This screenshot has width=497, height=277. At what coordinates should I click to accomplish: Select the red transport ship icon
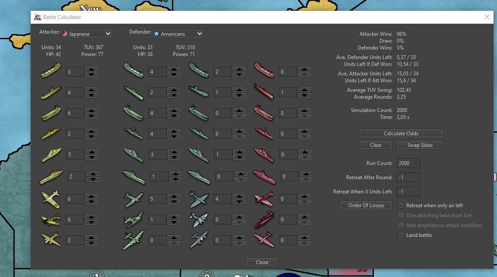[x=264, y=71]
